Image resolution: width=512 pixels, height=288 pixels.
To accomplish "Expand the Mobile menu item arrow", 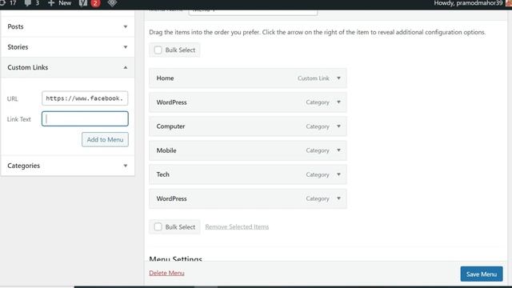I will (x=338, y=150).
